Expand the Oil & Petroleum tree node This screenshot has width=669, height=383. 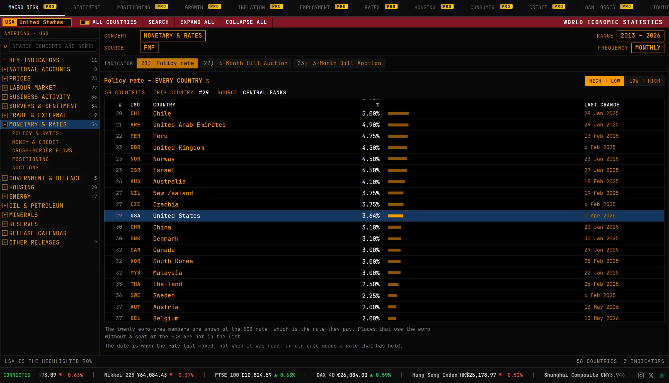5,206
